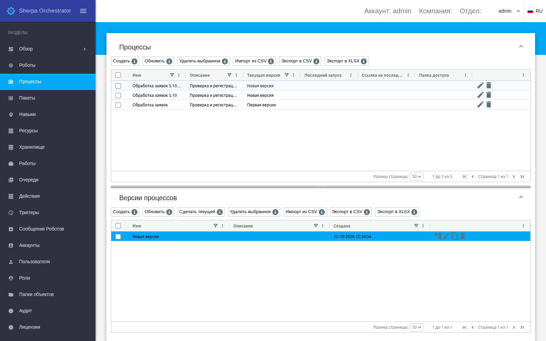Select all rows in Процессы table header
The image size is (546, 341).
tap(118, 75)
